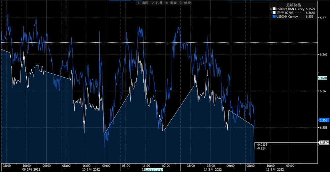
Task: Open the News (新闻) overlay icon
Action: 167,3
